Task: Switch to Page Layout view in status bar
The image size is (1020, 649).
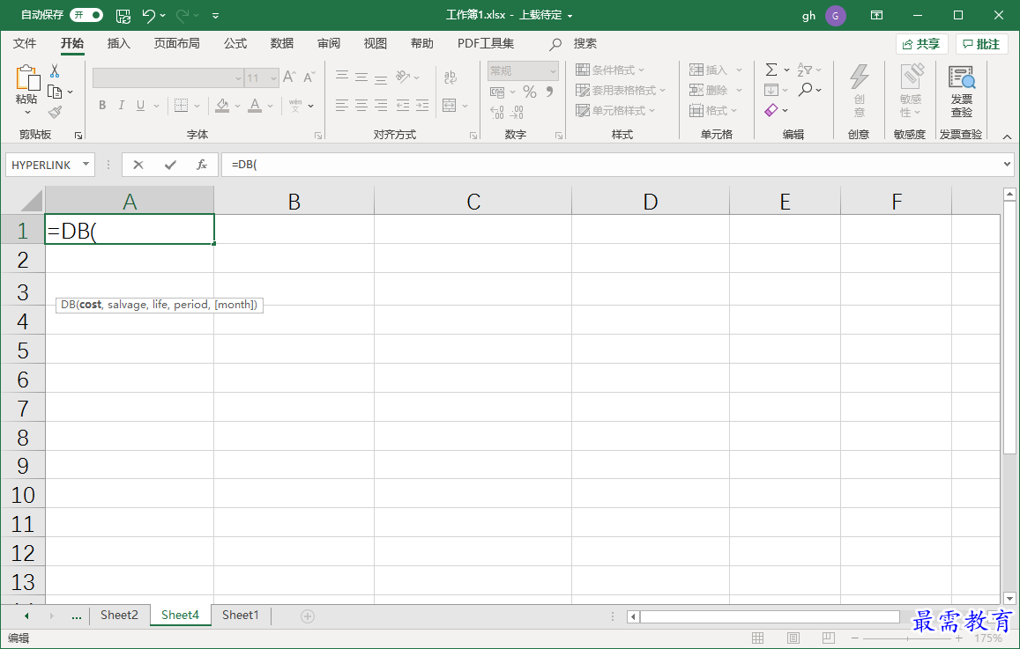Action: pos(793,638)
